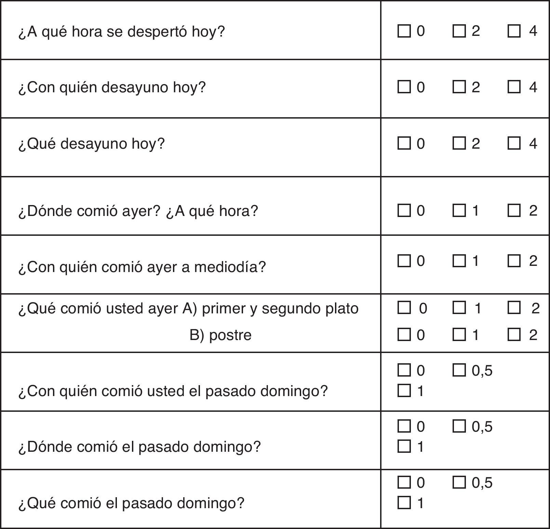This screenshot has height=529, width=550.
Task: Select score 2 for 'primer y segundo plato'
Action: 514,308
